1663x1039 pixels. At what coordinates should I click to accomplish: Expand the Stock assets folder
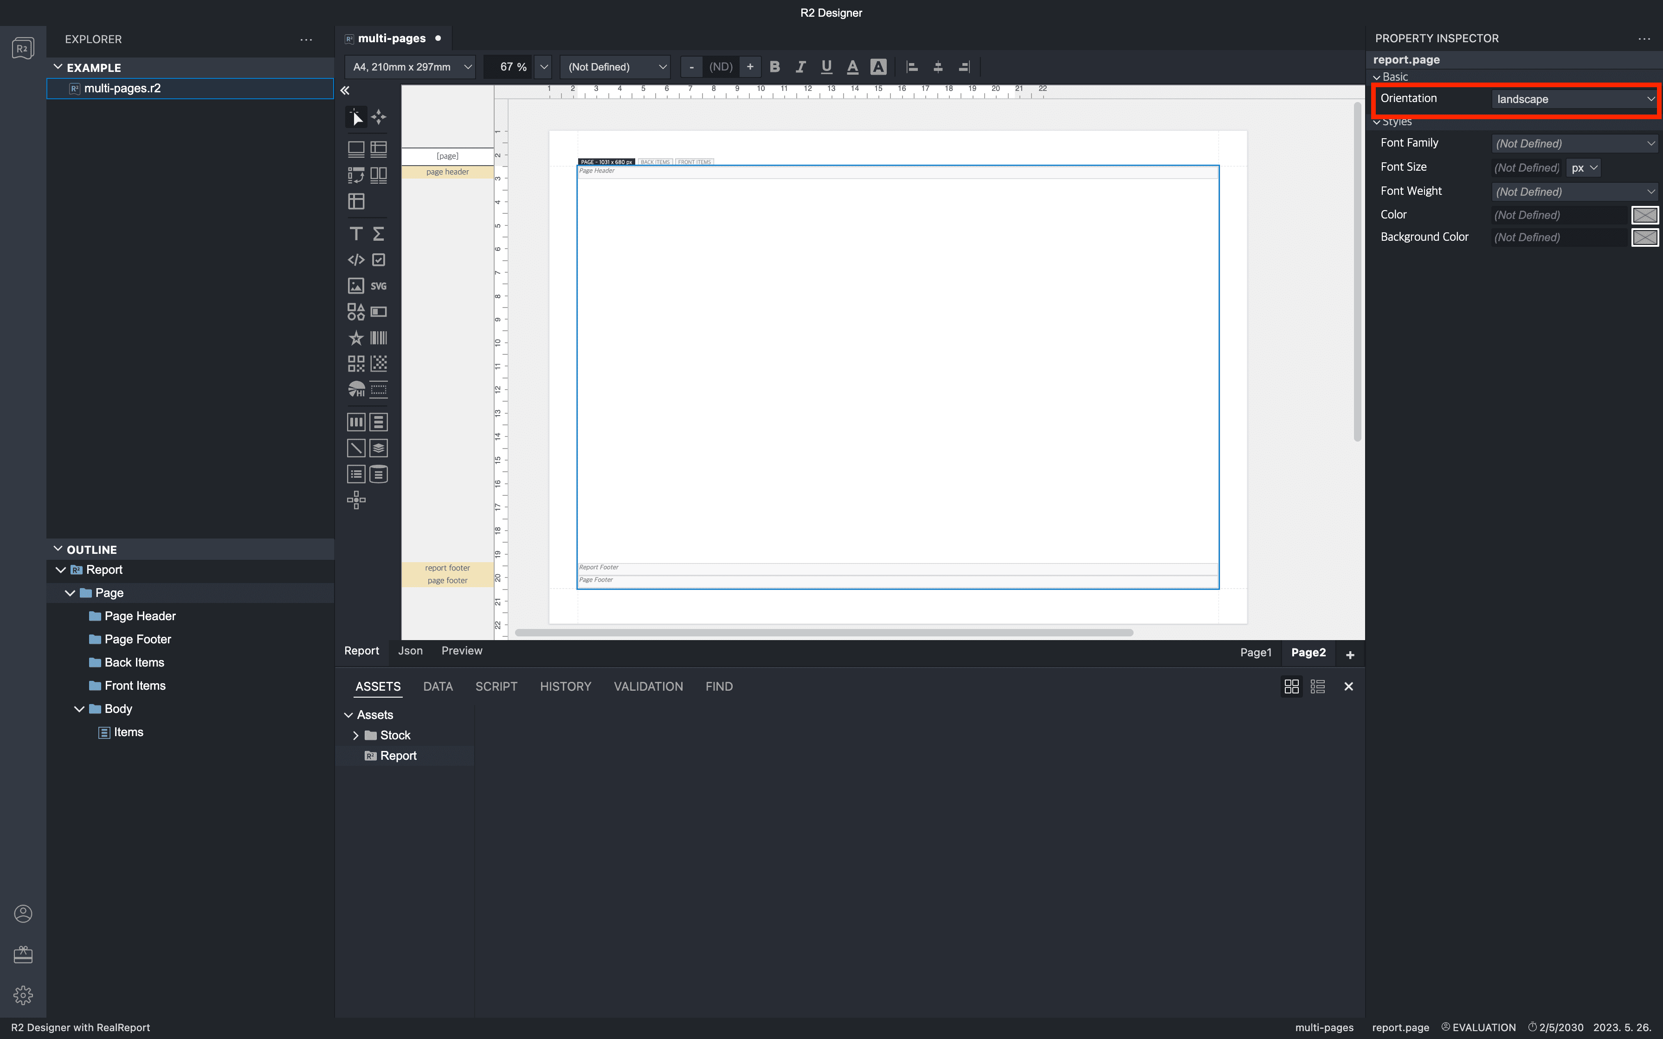pos(355,735)
